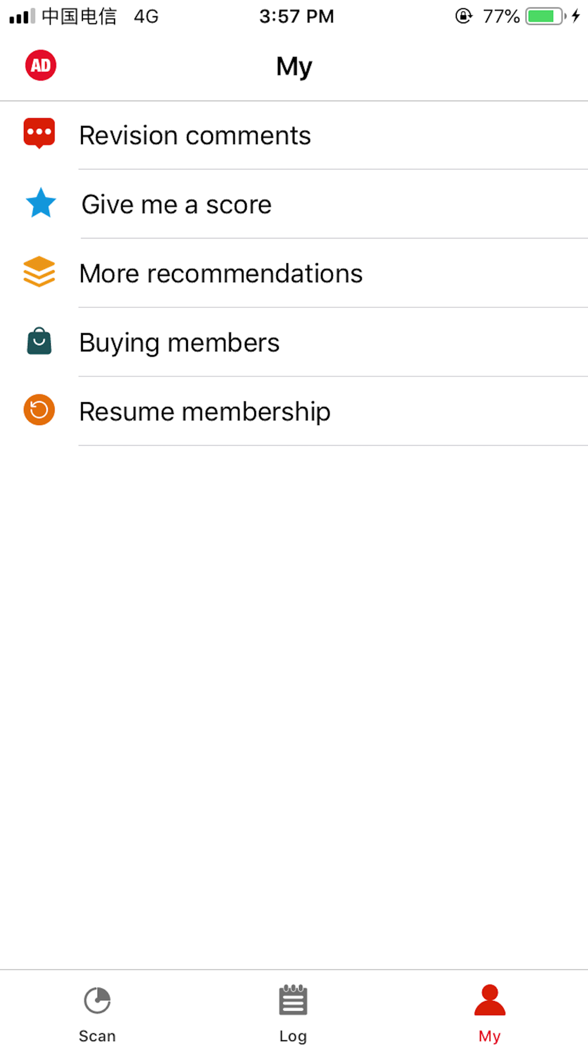Tap the Log notepad icon
Viewport: 588px width, 1047px height.
click(293, 1000)
